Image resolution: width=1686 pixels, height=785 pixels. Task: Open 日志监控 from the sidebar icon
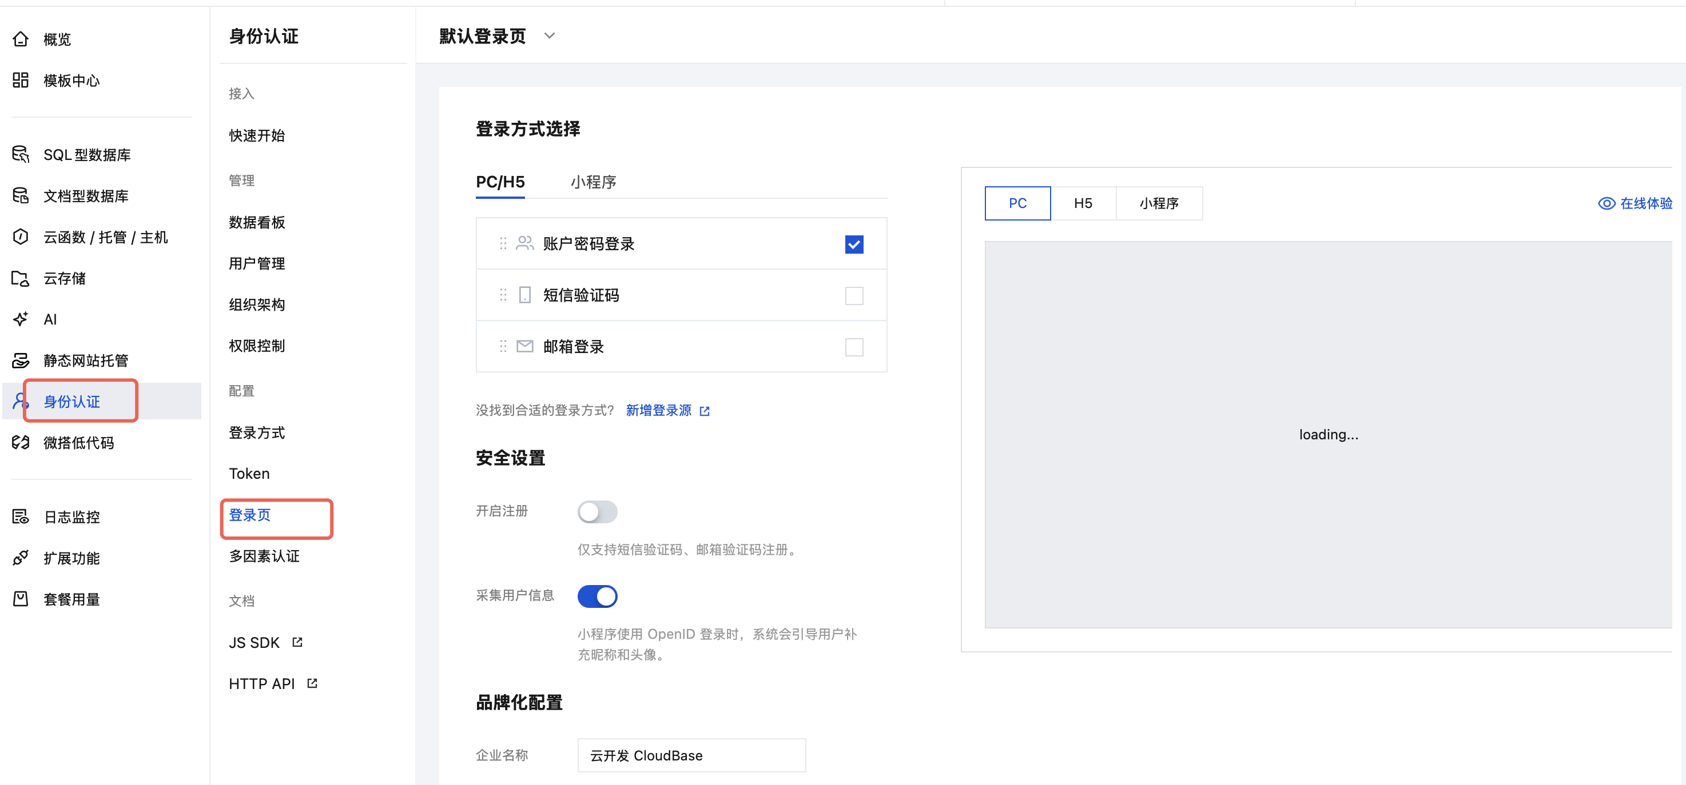click(x=20, y=516)
